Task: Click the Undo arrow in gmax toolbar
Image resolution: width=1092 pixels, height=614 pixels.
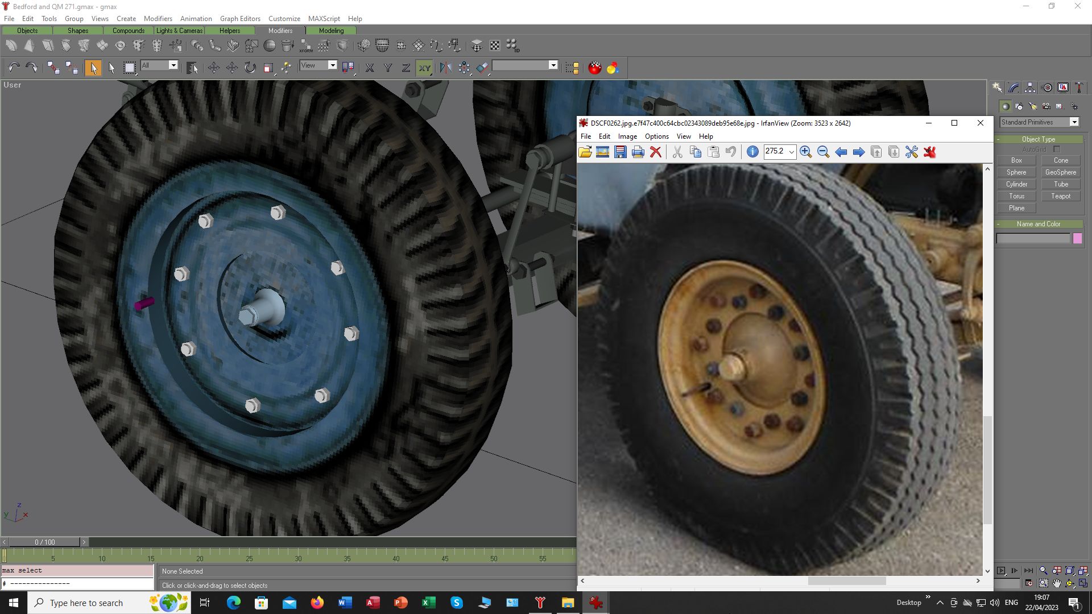Action: tap(14, 68)
